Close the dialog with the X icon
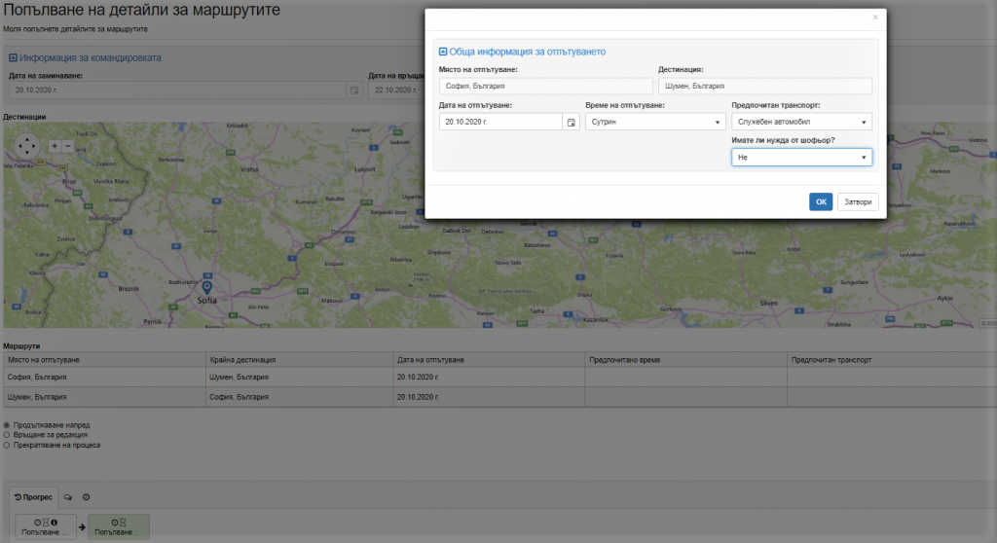The height and width of the screenshot is (543, 997). click(875, 18)
